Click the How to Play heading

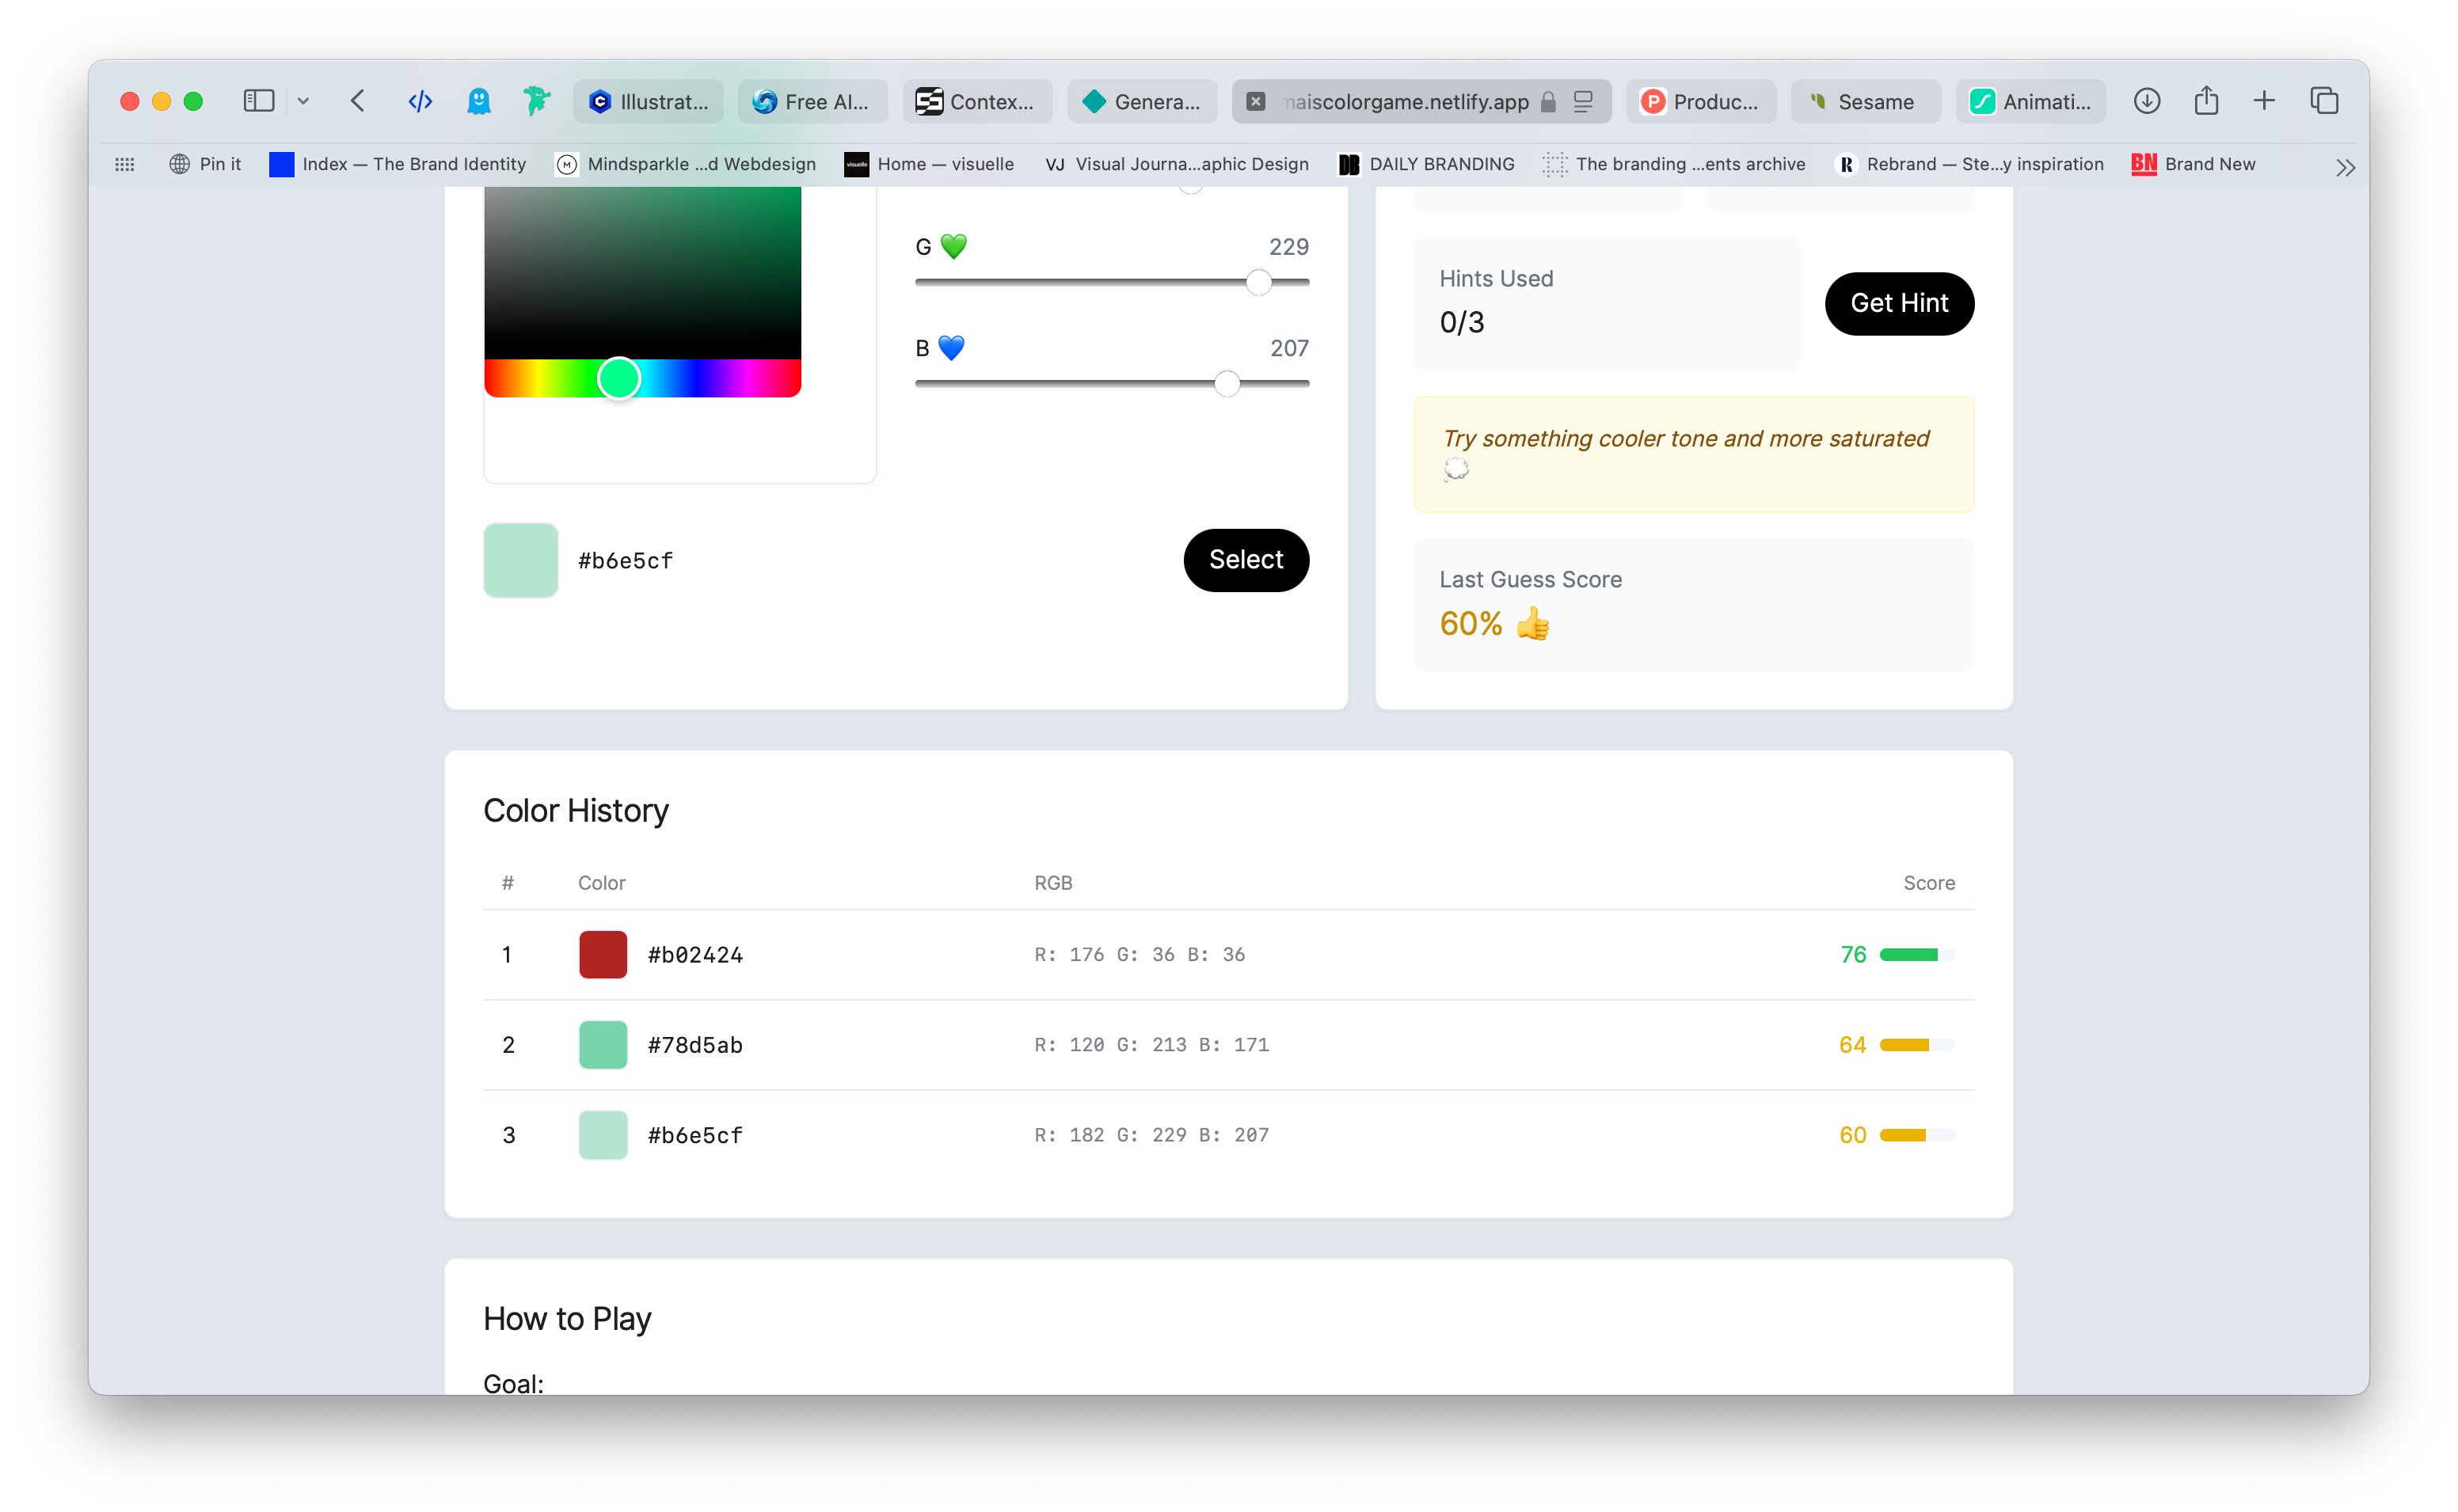567,1318
